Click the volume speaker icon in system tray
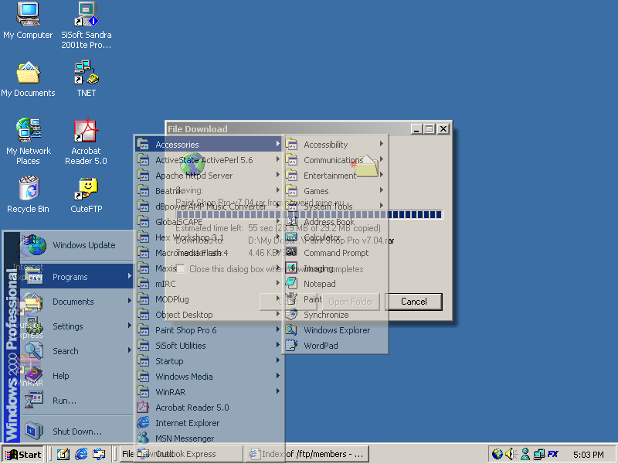Viewport: 618px width, 464px height. (510, 454)
